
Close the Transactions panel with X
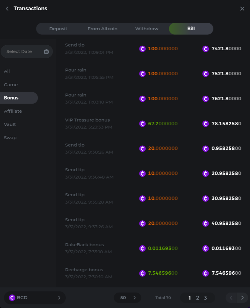tap(242, 9)
